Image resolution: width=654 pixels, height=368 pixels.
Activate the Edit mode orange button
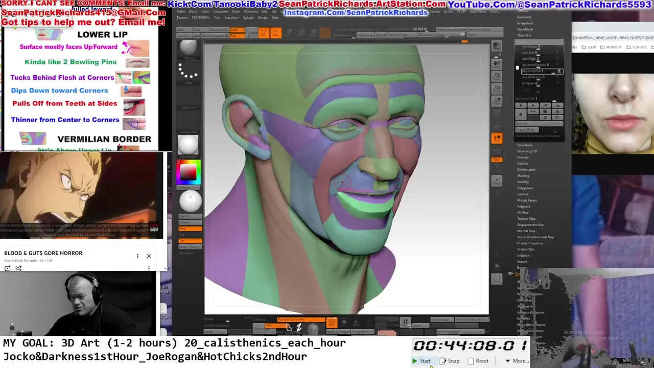point(264,33)
